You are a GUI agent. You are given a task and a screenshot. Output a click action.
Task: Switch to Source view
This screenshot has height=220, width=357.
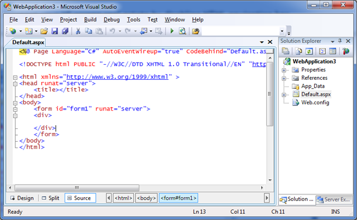80,198
